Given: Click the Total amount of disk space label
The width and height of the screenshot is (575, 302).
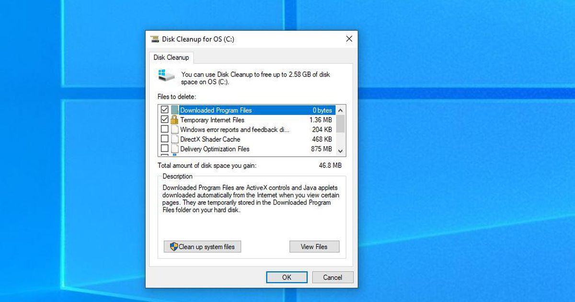Looking at the screenshot, I should pos(207,165).
